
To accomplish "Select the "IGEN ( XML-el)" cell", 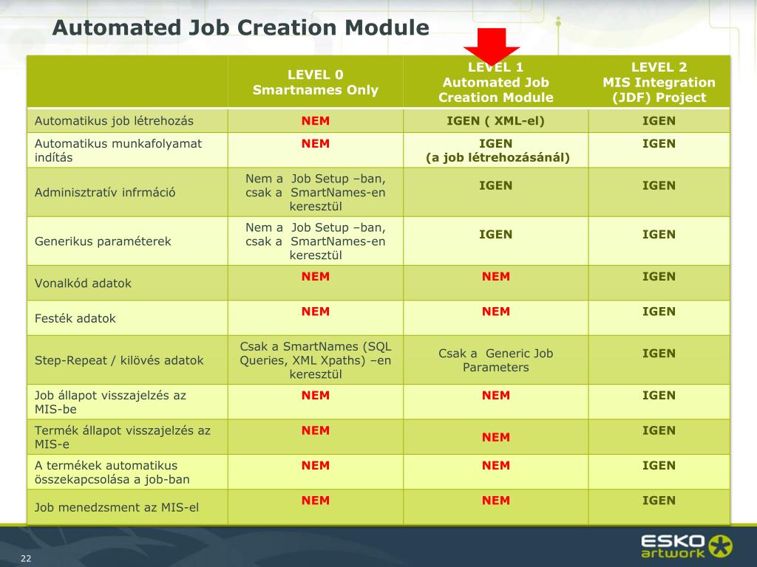I will pos(495,121).
